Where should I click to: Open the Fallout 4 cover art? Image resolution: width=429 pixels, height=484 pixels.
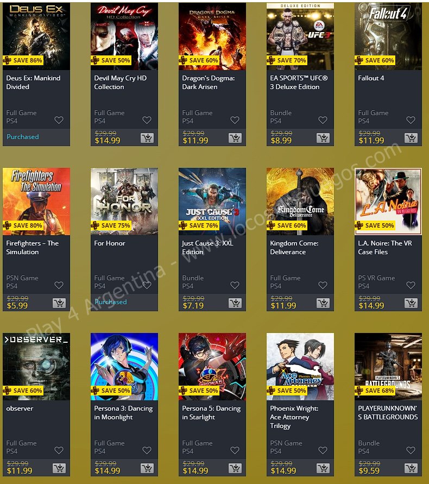(x=388, y=36)
